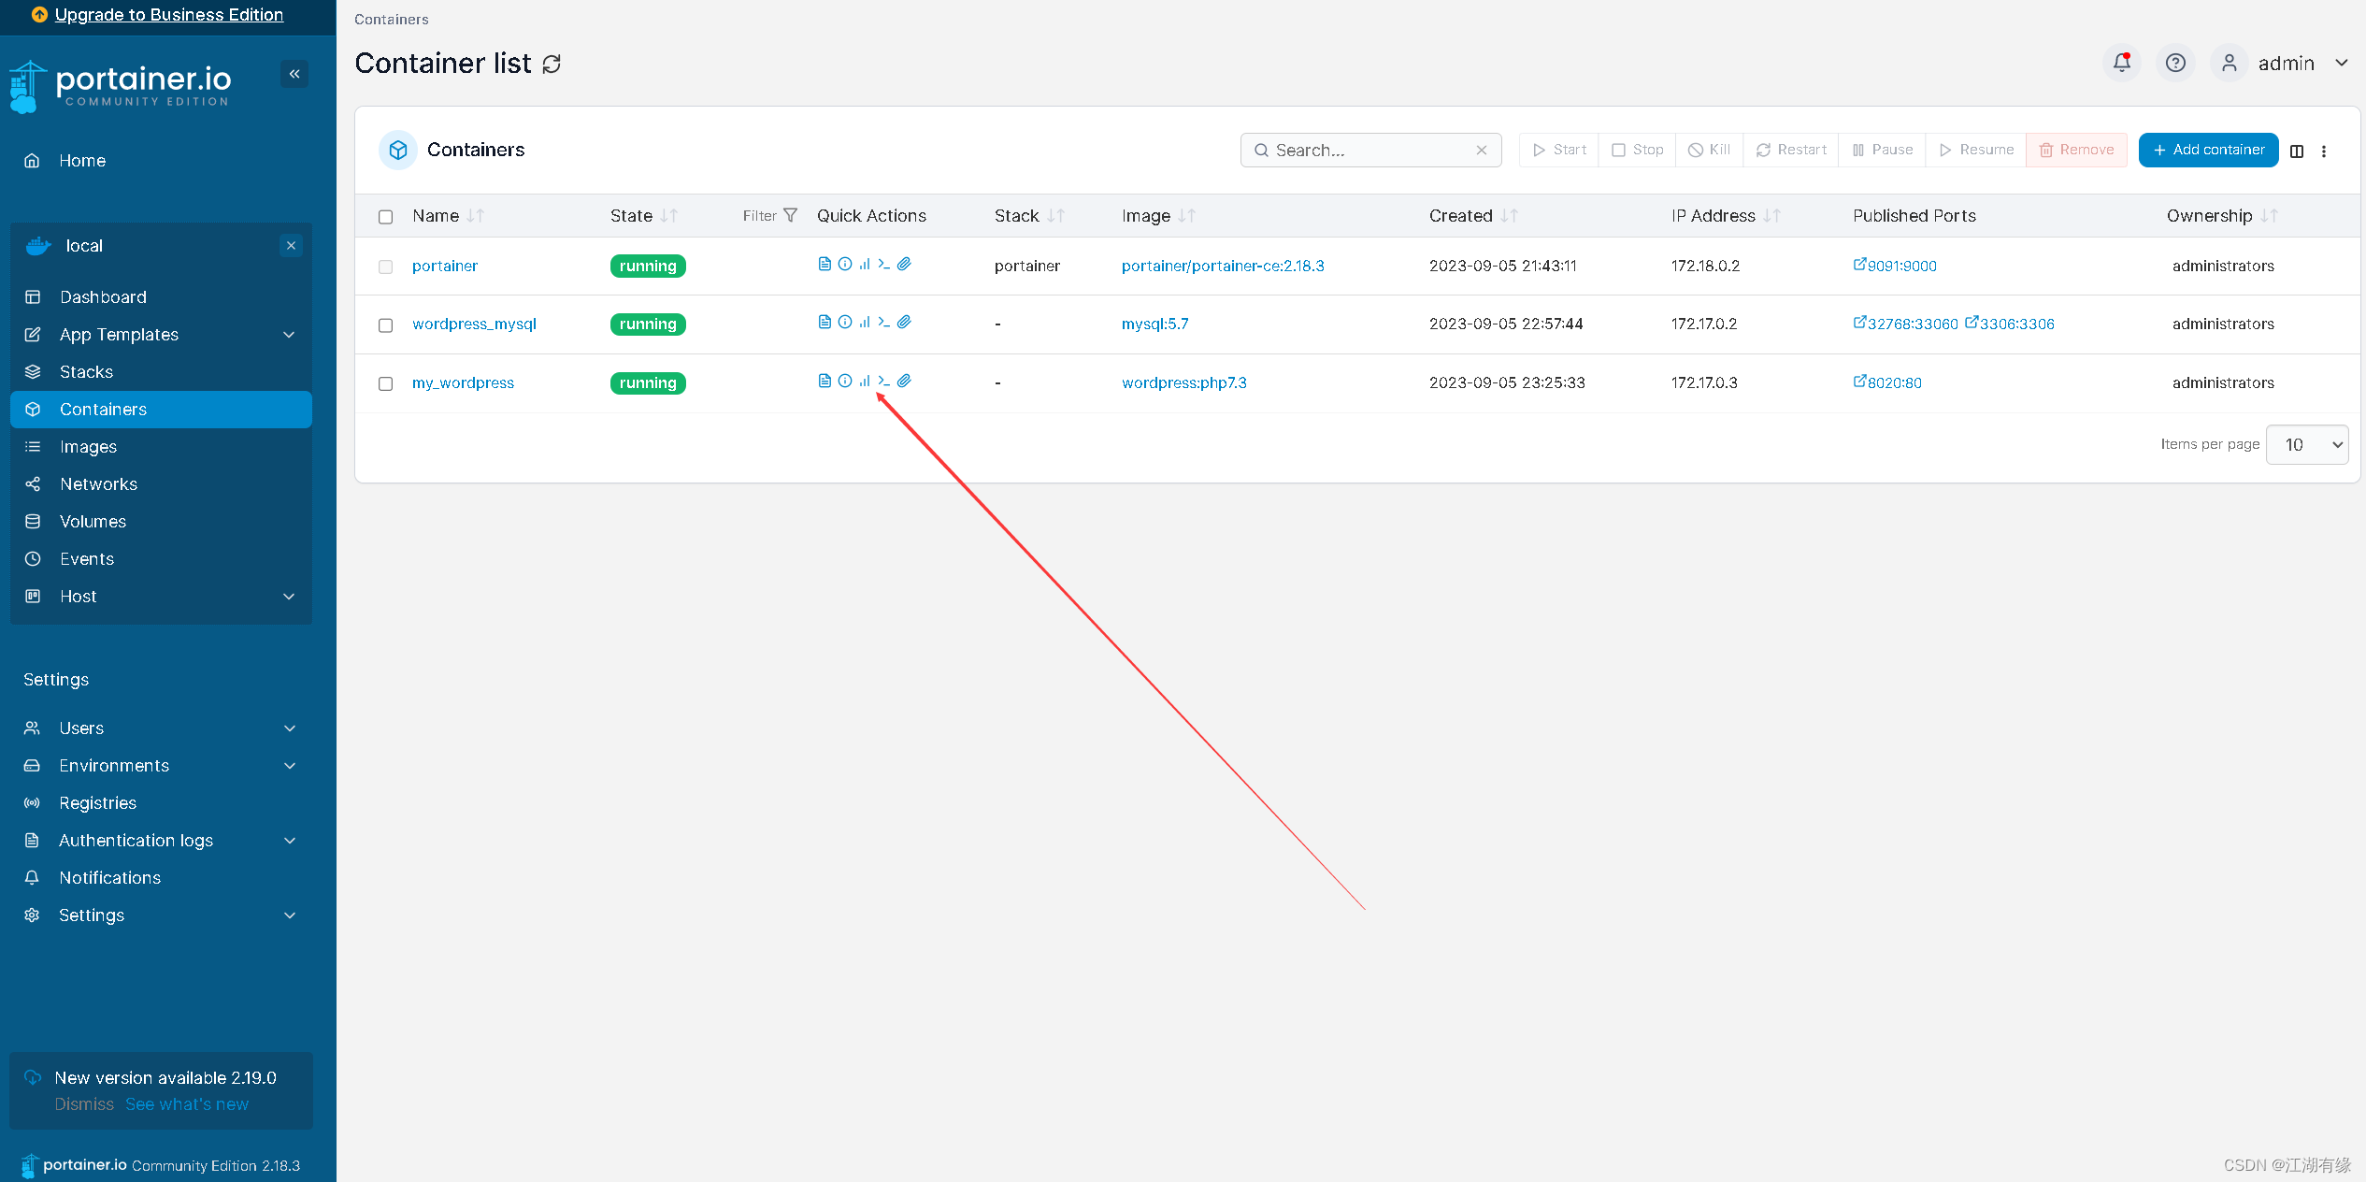
Task: Focus the container Search input field
Action: point(1370,150)
